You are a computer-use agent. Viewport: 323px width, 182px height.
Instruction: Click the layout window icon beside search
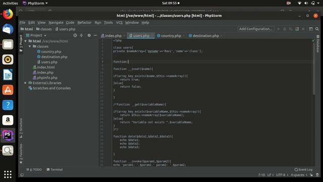pos(311,29)
